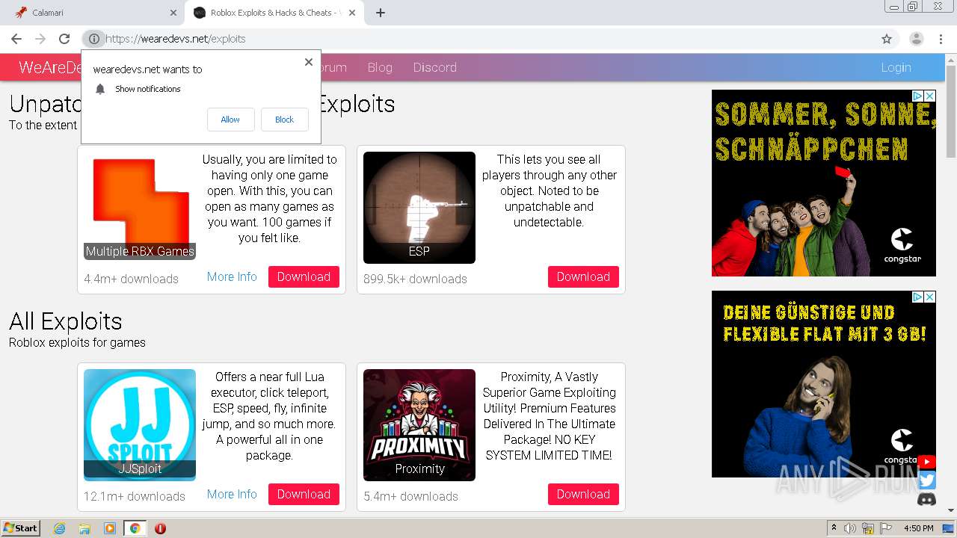
Task: Open the Blog menu item
Action: tap(380, 67)
